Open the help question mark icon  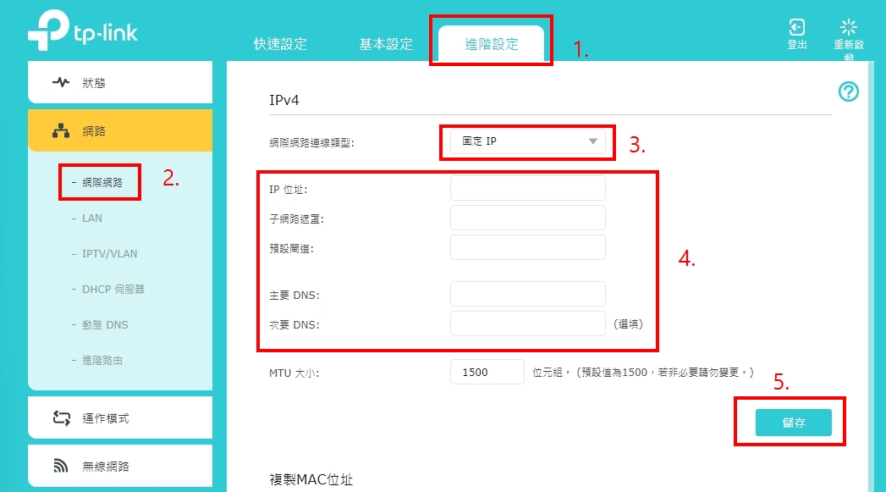848,91
